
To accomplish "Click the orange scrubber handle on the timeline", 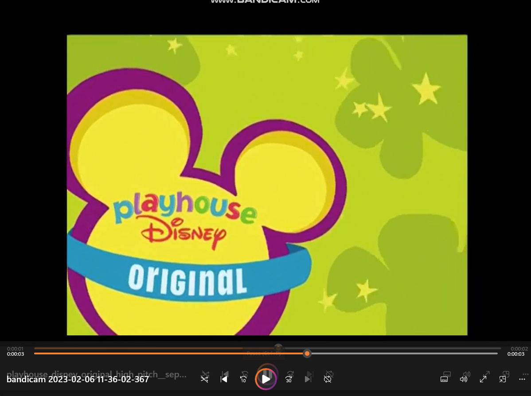I will [x=307, y=353].
